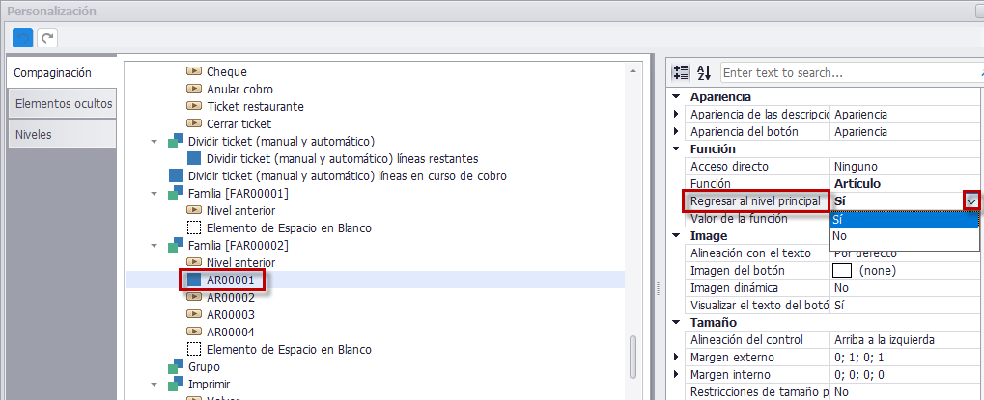Click the tree scrollbar up arrow
984x400 pixels.
[633, 72]
